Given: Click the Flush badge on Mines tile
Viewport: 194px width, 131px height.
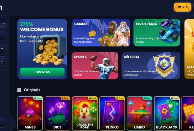Looking at the screenshot, I should pyautogui.click(x=38, y=98).
